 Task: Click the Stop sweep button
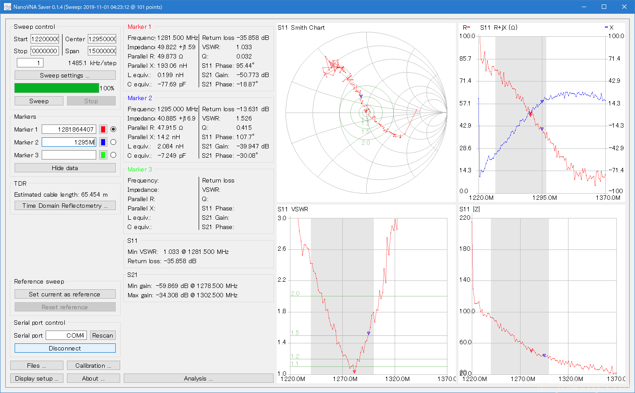click(x=91, y=101)
